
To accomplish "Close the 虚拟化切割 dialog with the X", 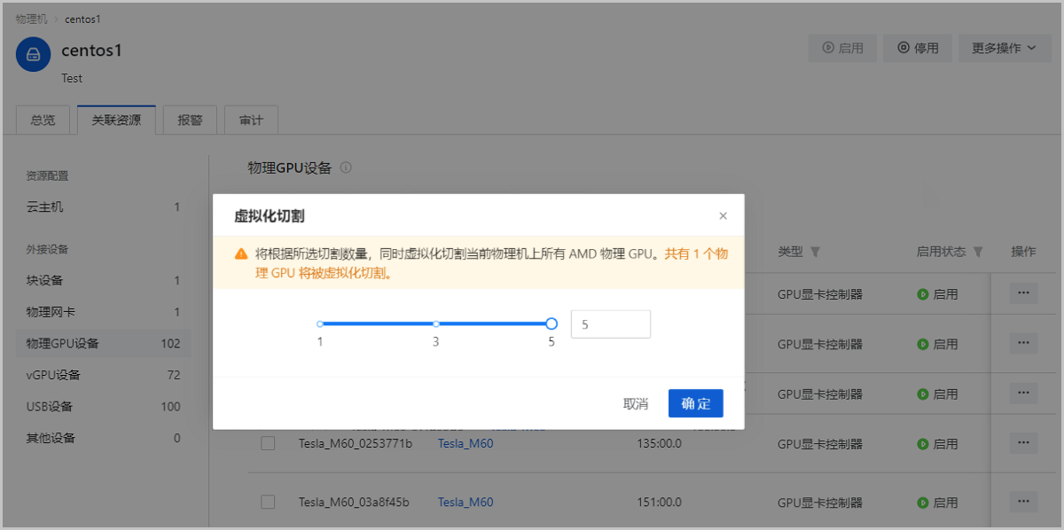I will (723, 215).
